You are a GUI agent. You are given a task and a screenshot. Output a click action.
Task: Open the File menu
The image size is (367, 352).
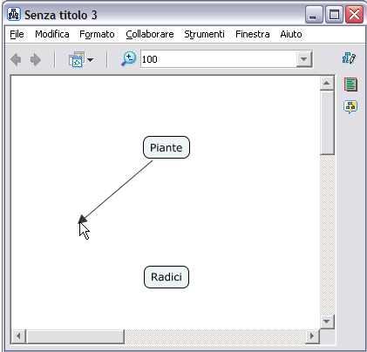(x=17, y=34)
